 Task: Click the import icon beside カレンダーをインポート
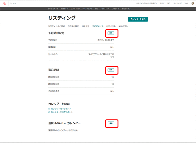[x=49, y=109]
